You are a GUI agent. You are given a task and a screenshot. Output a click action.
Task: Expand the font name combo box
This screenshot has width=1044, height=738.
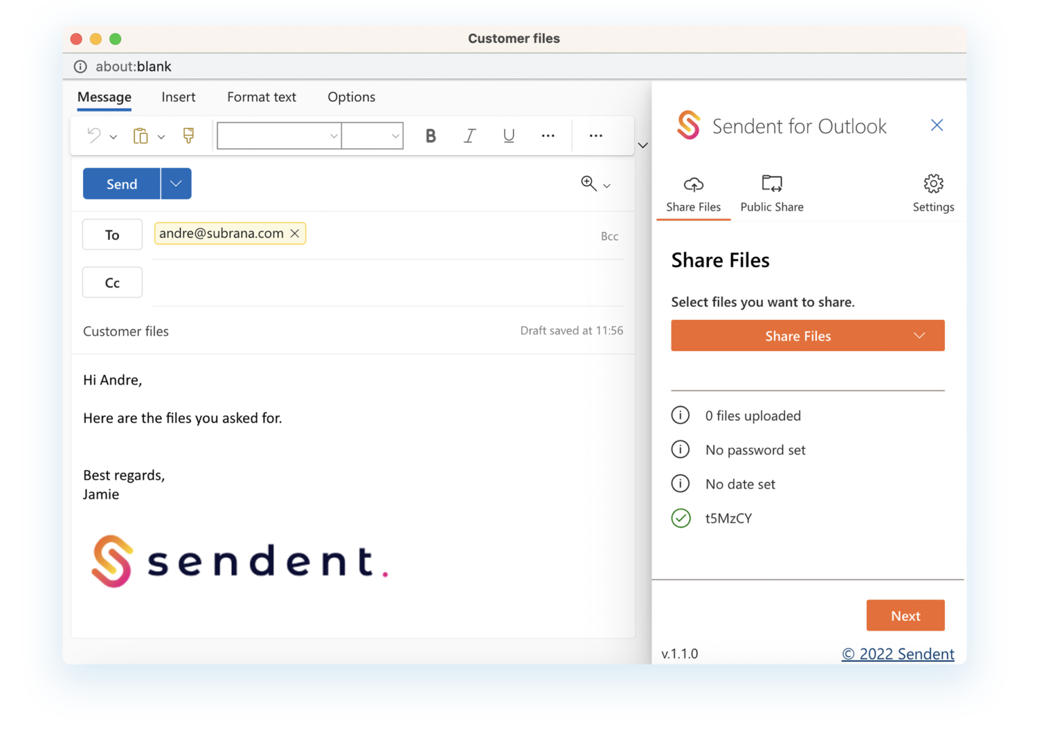click(x=333, y=135)
